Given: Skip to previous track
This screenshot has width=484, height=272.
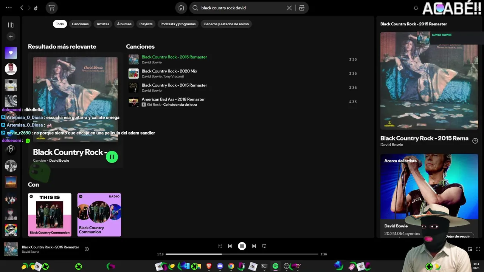Looking at the screenshot, I should pos(230,246).
